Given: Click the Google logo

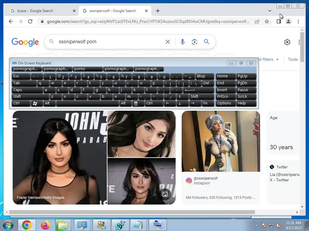Looking at the screenshot, I should pyautogui.click(x=25, y=42).
